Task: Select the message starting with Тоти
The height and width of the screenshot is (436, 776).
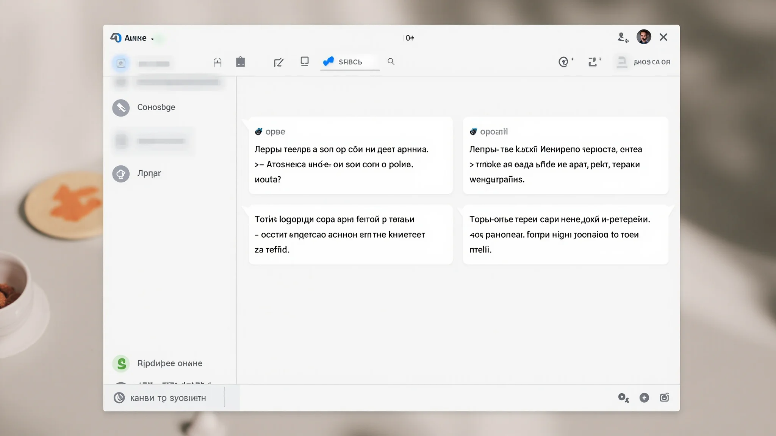Action: click(x=350, y=235)
